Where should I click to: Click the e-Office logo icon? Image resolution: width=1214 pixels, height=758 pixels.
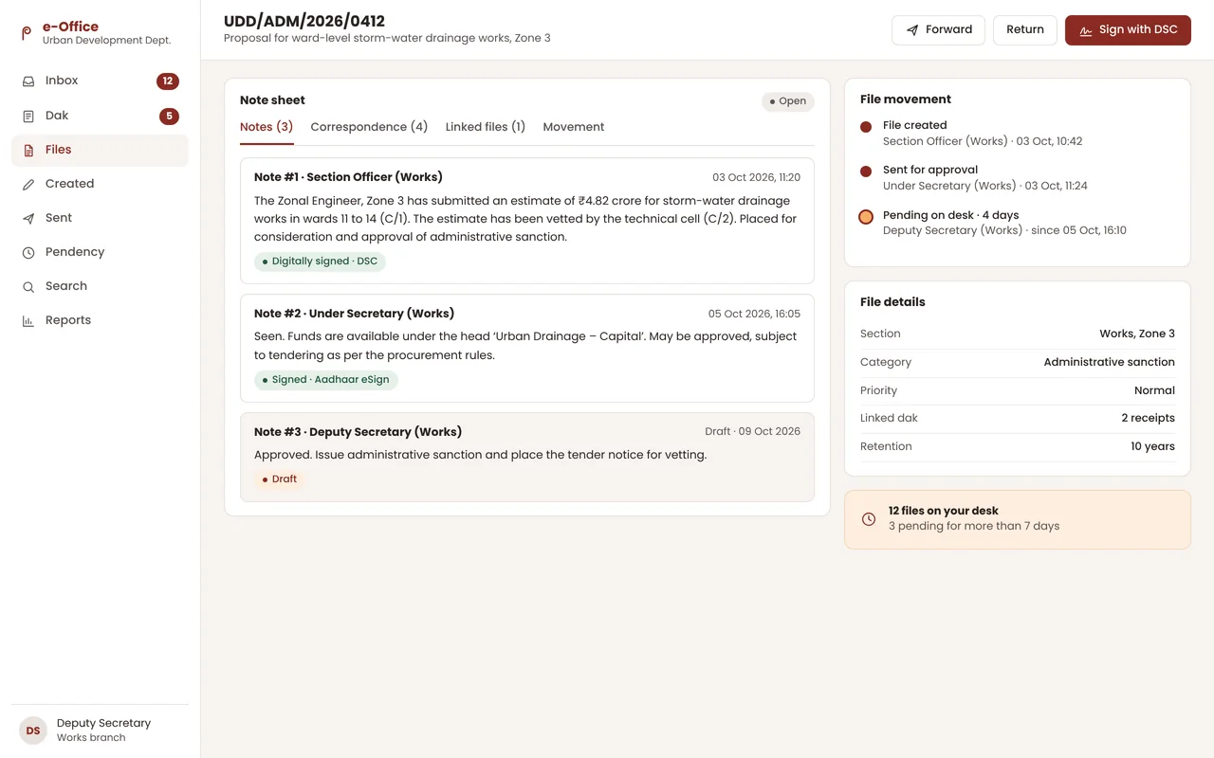tap(27, 33)
